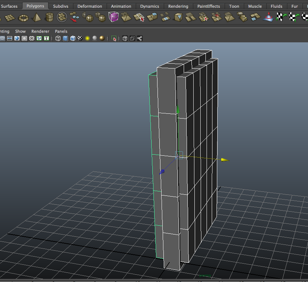Open the Lighting panel menu
308x282 pixels.
point(4,31)
